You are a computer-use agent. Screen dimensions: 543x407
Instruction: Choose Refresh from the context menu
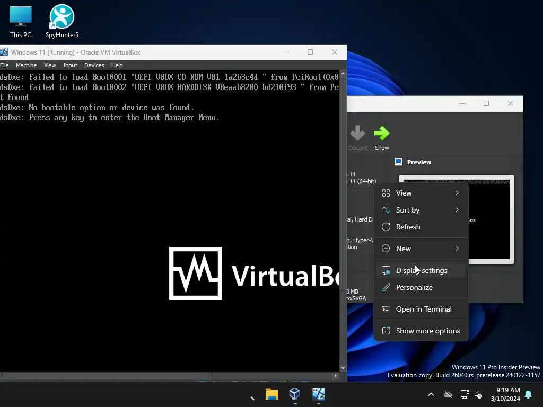coord(421,227)
